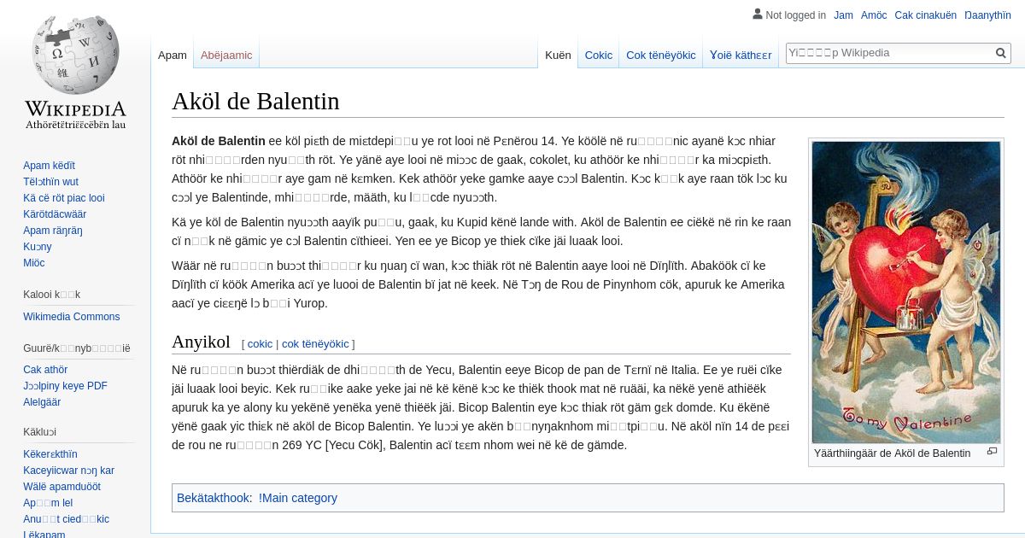Click Cak athör sidebar link
Image resolution: width=1025 pixels, height=538 pixels.
(45, 370)
